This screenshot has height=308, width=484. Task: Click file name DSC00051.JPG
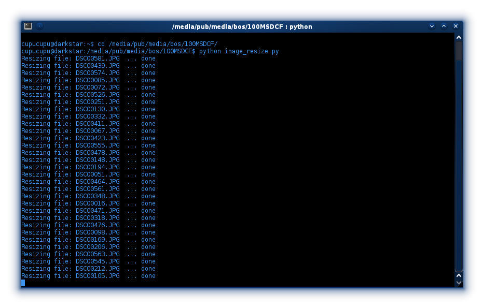pyautogui.click(x=98, y=174)
